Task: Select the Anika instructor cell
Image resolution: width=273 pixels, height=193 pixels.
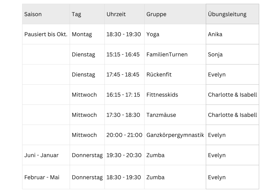Action: [x=232, y=34]
